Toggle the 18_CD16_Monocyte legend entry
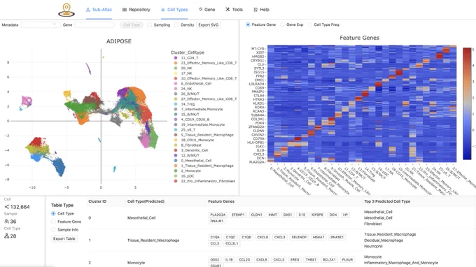The image size is (476, 267). 194,140
